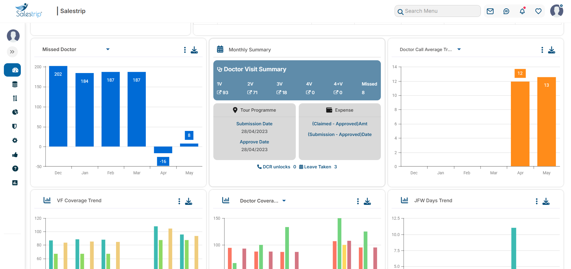Screen dimensions: 571x269
Task: Open Doctor Call Average Trend dropdown
Action: click(x=459, y=50)
